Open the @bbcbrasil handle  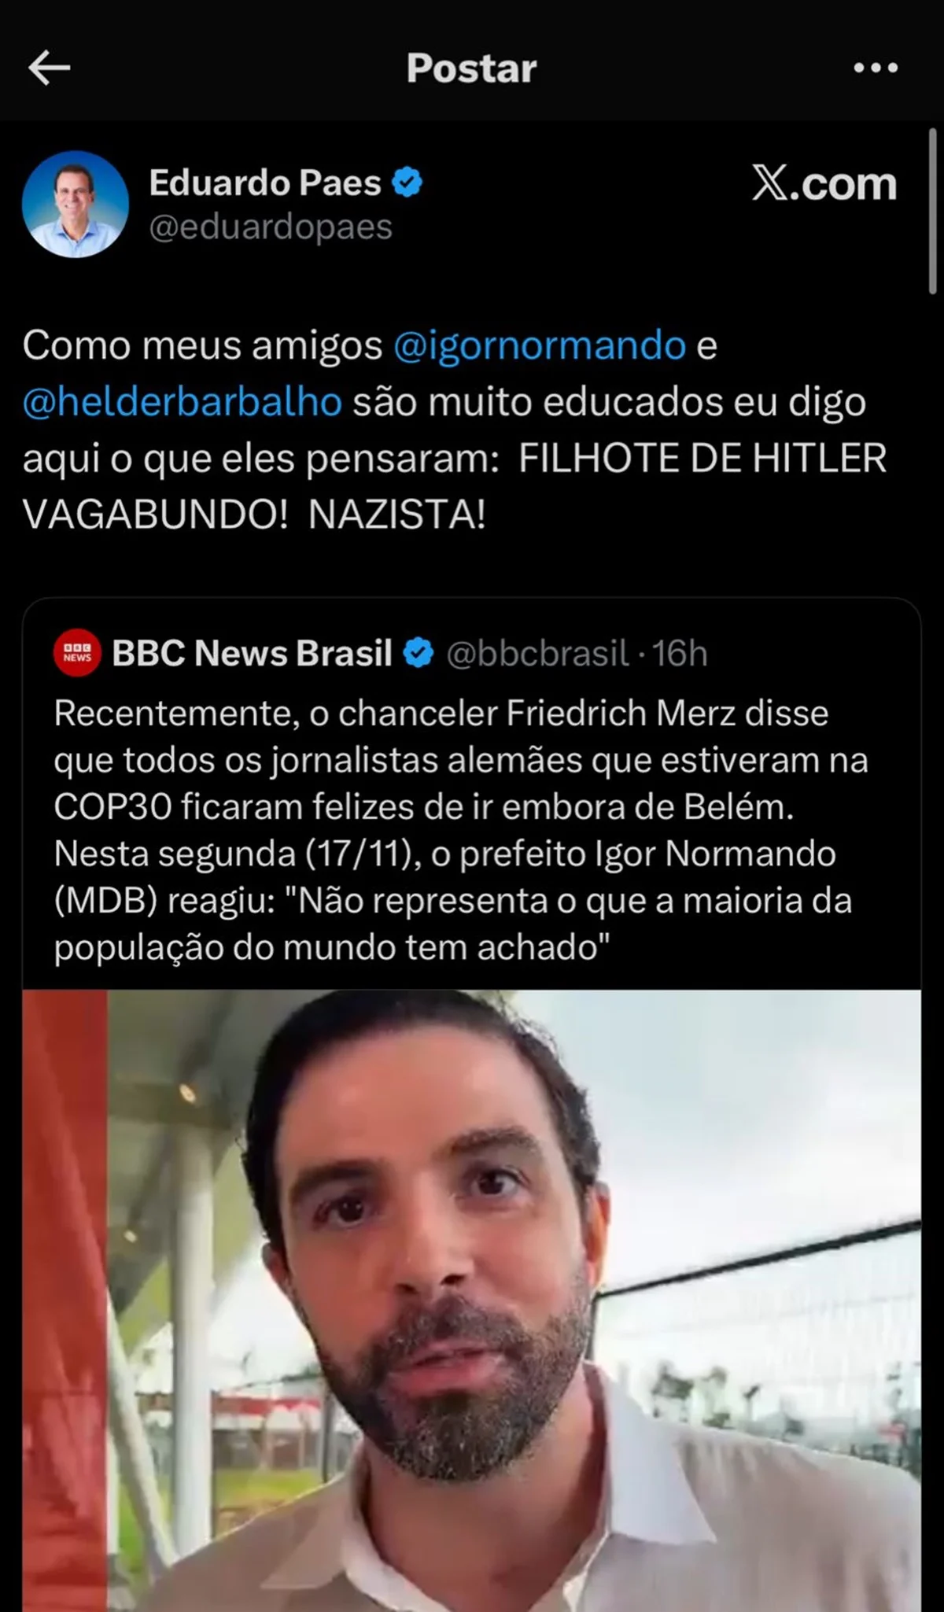click(537, 653)
